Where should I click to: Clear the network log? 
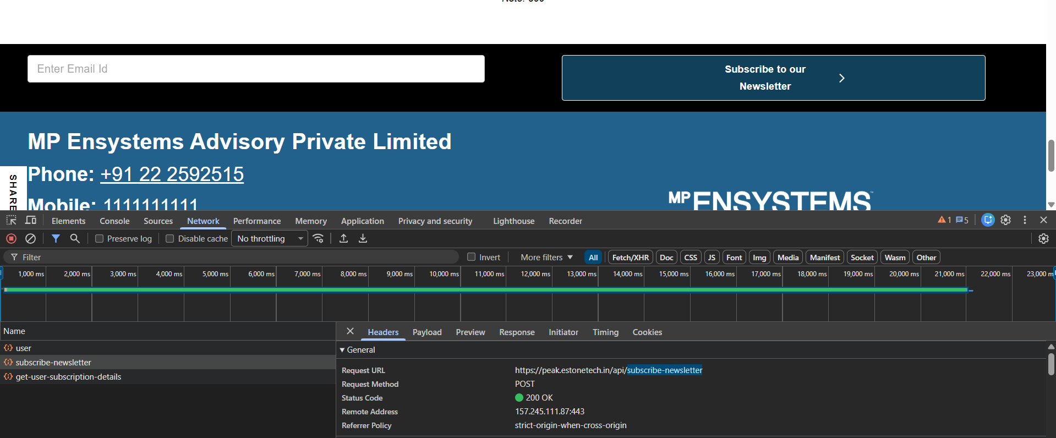tap(31, 239)
